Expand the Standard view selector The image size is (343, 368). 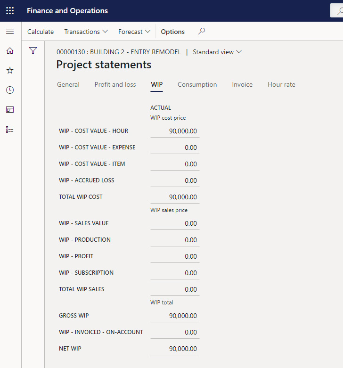pos(217,52)
